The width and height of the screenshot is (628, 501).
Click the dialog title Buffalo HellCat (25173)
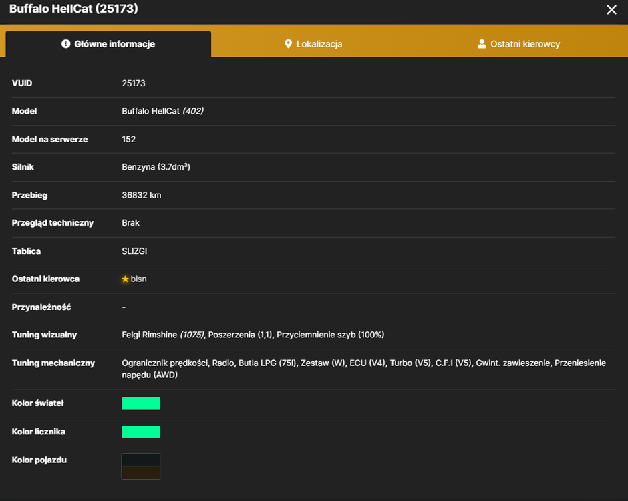click(73, 9)
